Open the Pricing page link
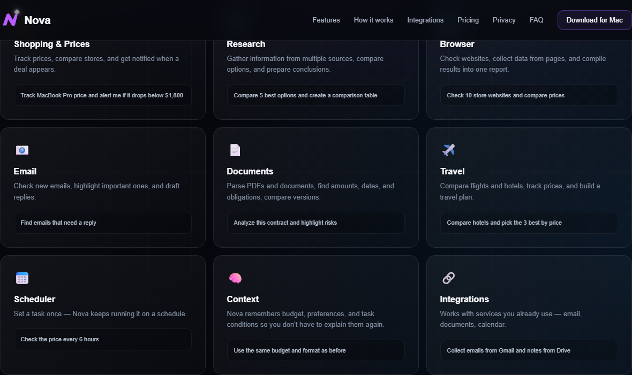This screenshot has height=375, width=632. coord(468,20)
